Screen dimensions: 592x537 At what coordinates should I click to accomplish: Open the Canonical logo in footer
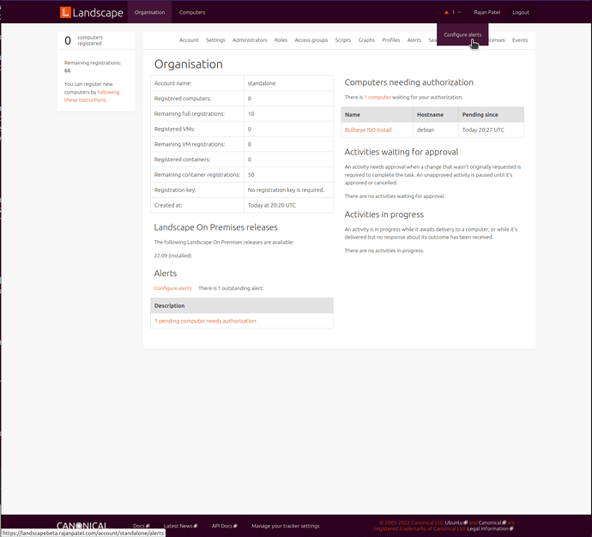pyautogui.click(x=82, y=526)
